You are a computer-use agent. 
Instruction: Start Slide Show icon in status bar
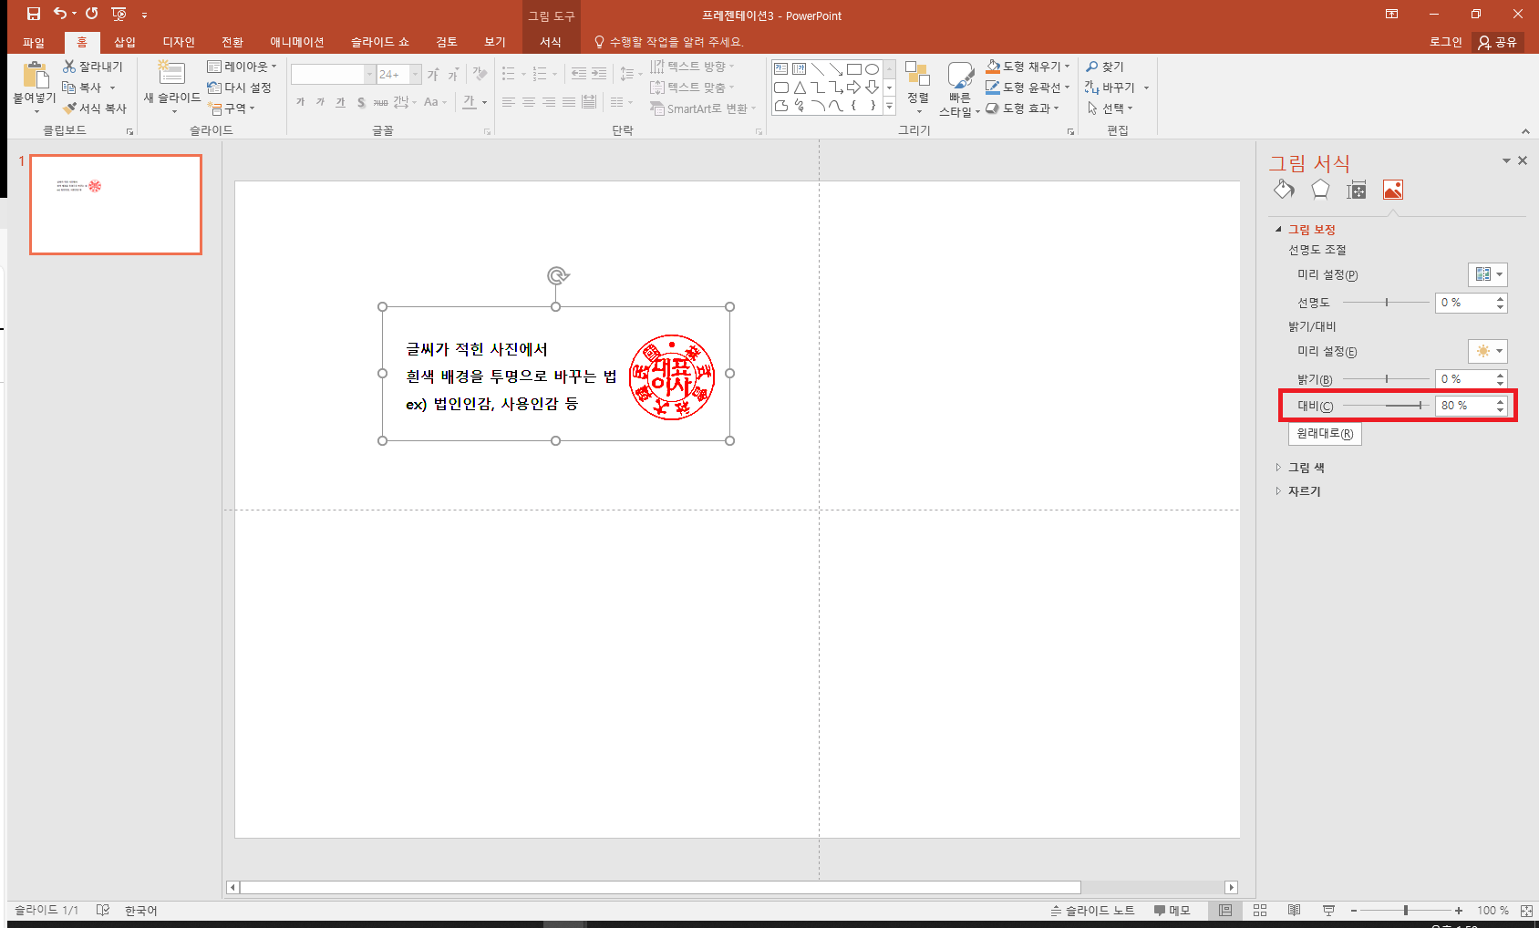point(1328,910)
